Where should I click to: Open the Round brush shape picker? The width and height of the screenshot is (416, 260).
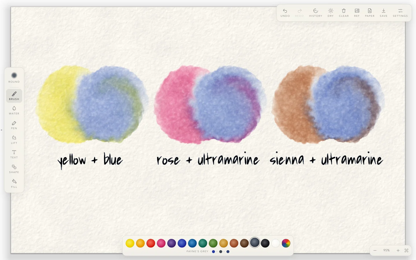pyautogui.click(x=14, y=77)
